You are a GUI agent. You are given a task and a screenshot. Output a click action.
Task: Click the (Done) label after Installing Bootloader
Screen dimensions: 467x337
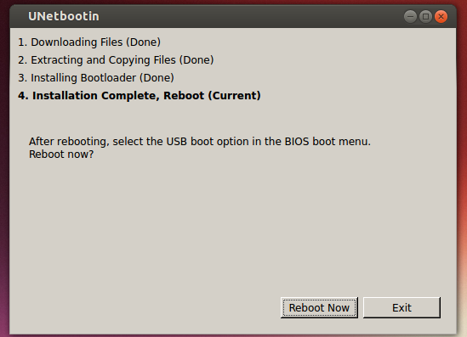pos(157,78)
